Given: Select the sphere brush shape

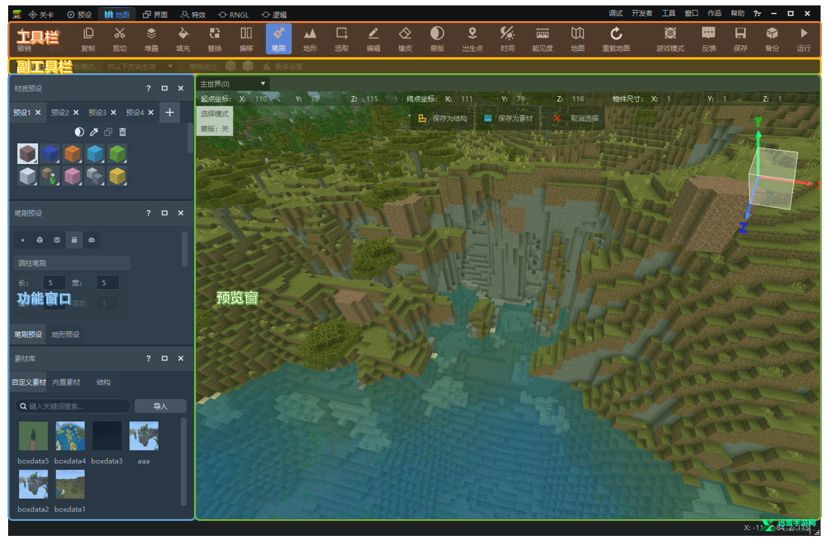Looking at the screenshot, I should coord(58,240).
